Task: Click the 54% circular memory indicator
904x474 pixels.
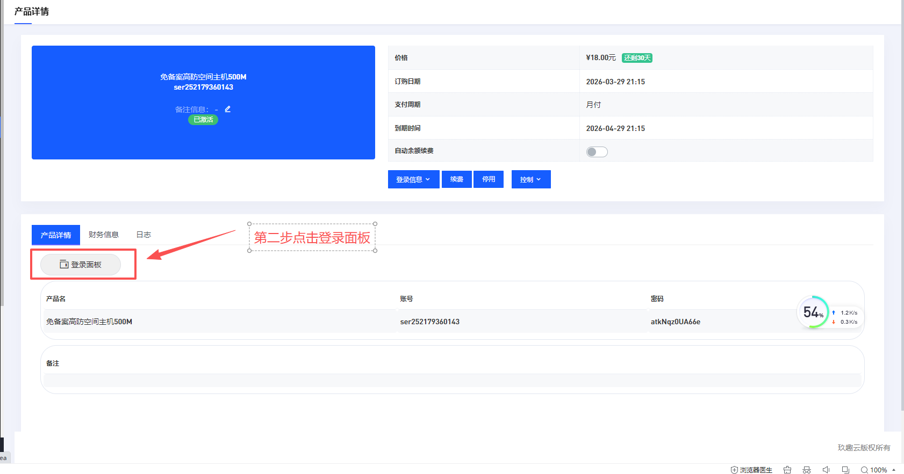Action: pos(813,312)
